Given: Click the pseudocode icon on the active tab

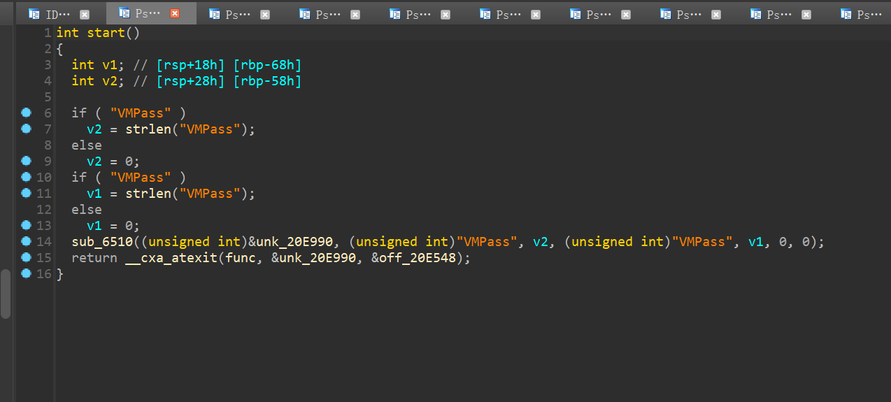Looking at the screenshot, I should tap(124, 13).
